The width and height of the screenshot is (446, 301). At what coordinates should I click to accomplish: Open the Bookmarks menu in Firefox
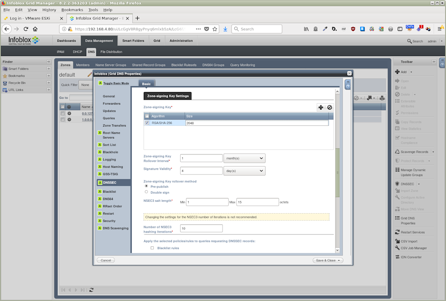pos(72,10)
